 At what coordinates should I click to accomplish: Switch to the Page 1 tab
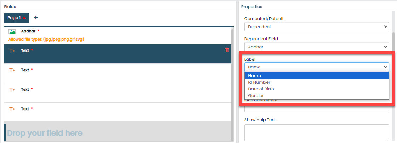click(x=14, y=18)
